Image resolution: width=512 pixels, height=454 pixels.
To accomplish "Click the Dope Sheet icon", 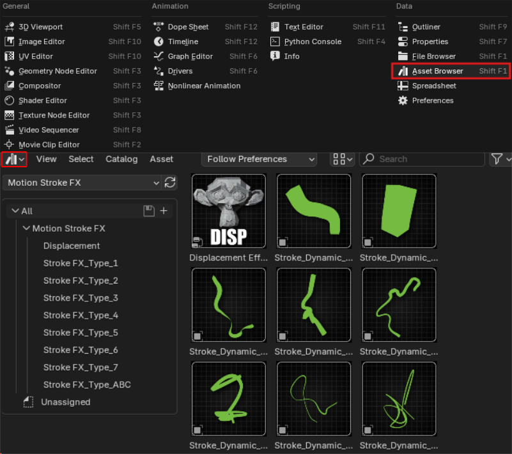I will pos(159,27).
